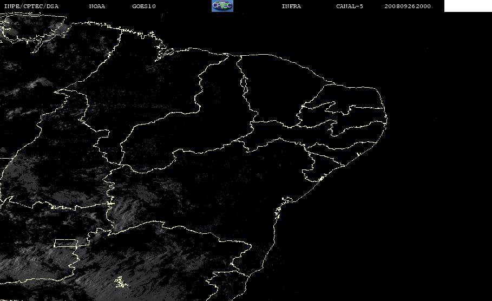This screenshot has height=301, width=492.
Task: Click the CPTEC logo in header
Action: click(222, 5)
